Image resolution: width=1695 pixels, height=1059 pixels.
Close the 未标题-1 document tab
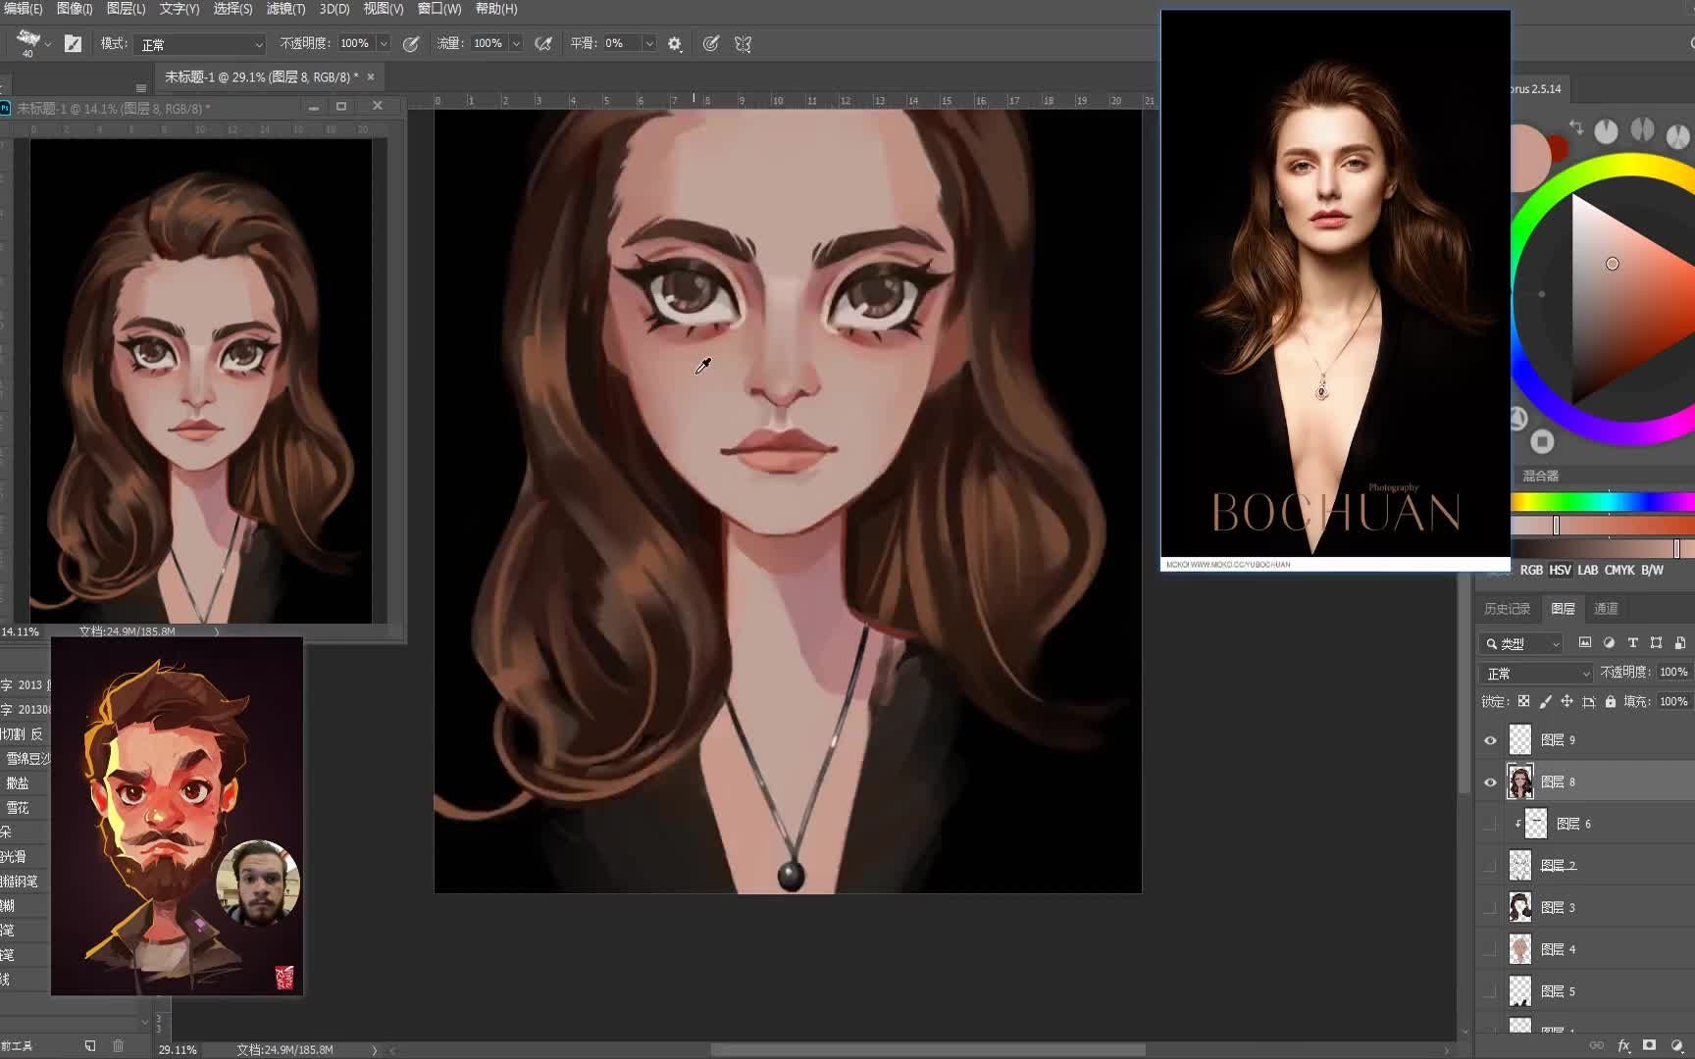click(371, 76)
